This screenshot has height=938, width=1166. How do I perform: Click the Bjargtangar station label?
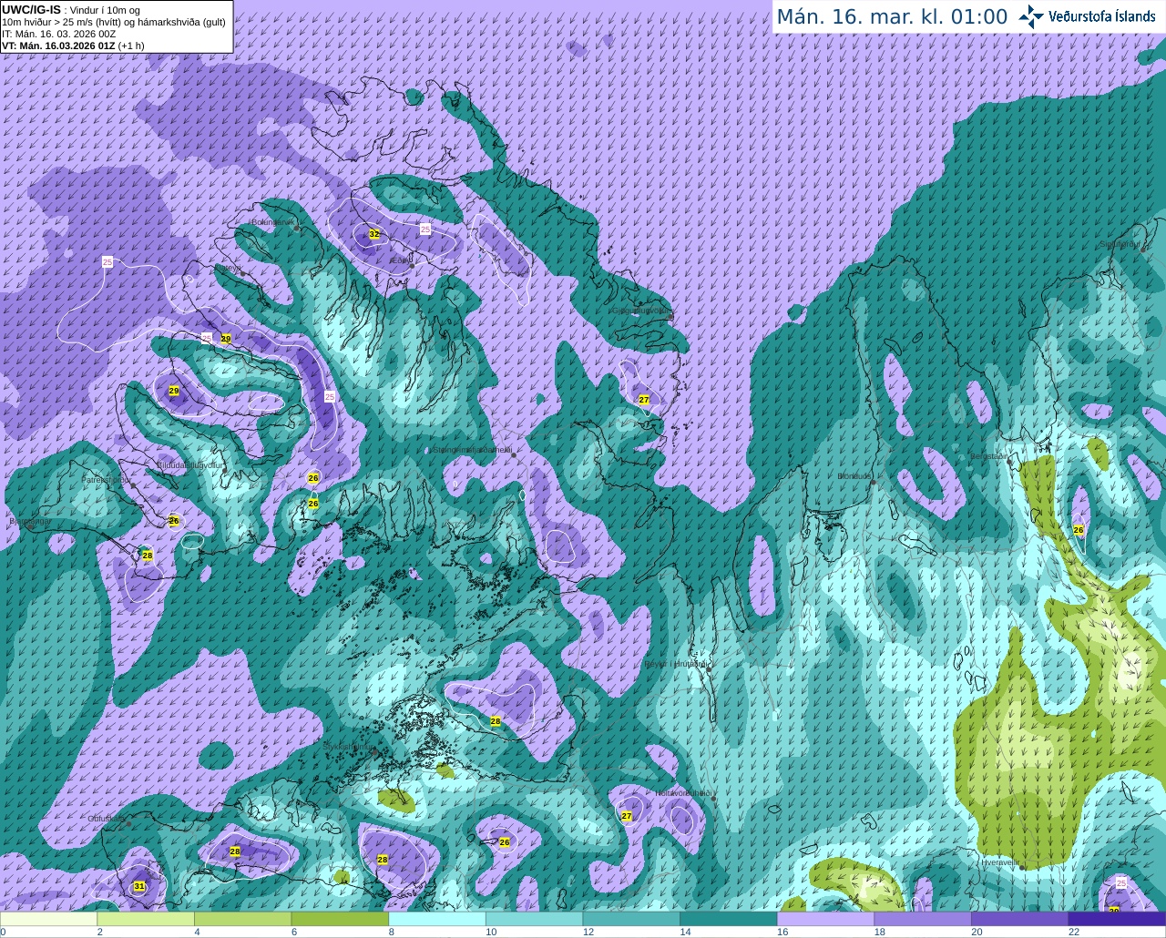pyautogui.click(x=30, y=522)
